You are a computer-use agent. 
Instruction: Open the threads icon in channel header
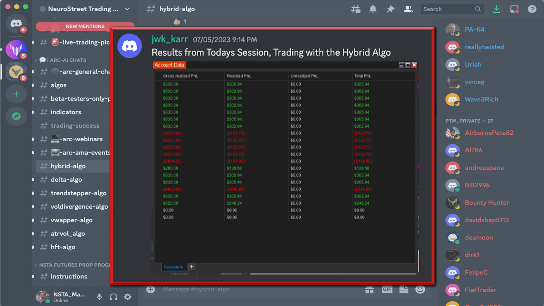click(x=356, y=9)
